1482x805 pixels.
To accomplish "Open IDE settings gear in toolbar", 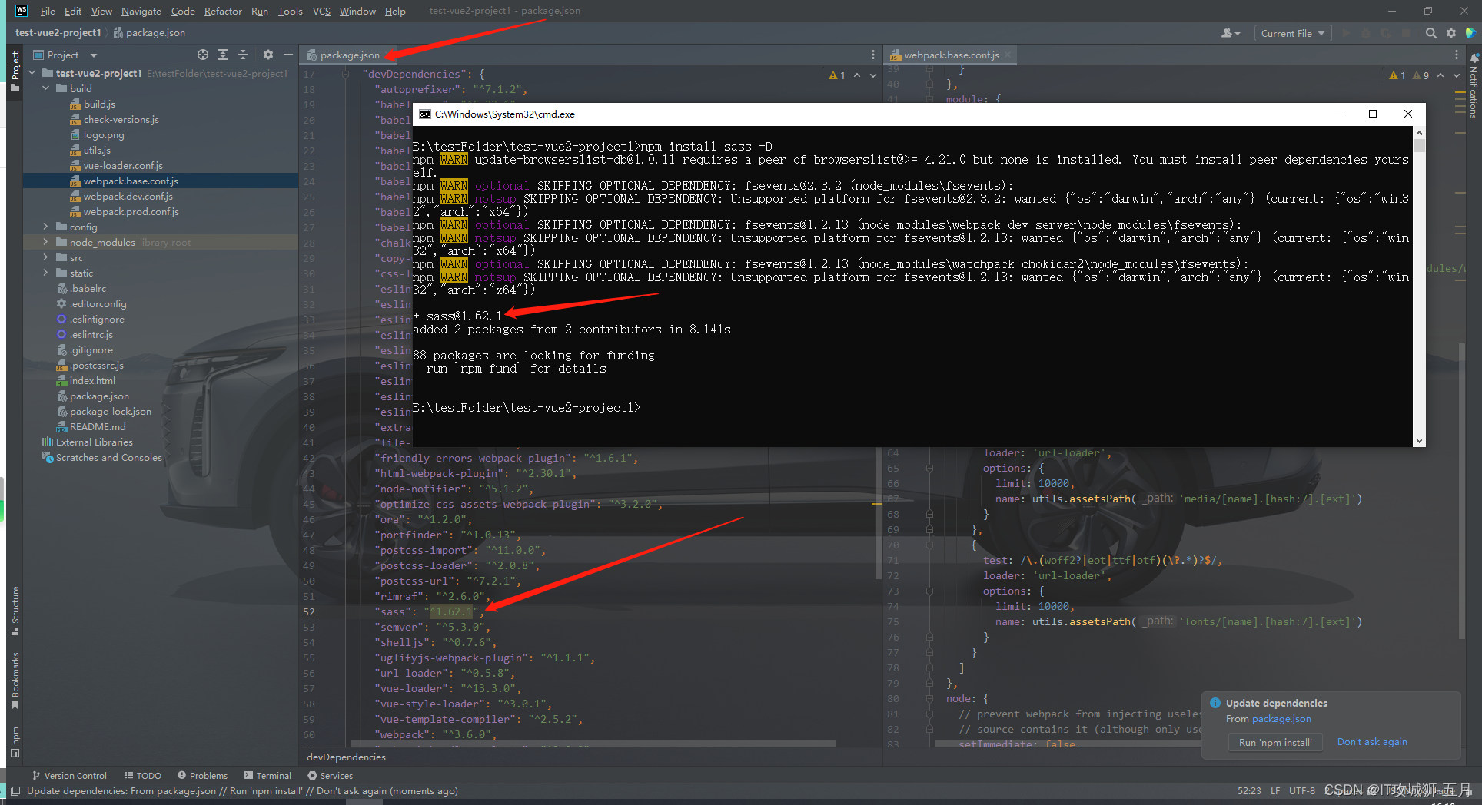I will coord(1451,33).
